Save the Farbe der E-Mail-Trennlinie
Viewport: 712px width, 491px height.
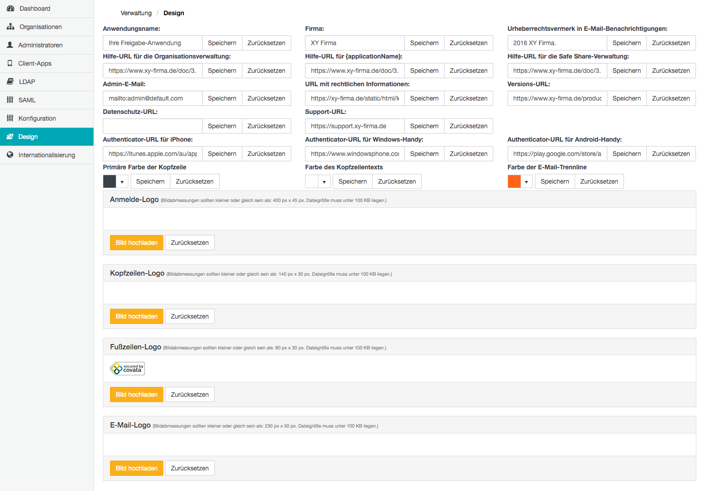tap(555, 181)
